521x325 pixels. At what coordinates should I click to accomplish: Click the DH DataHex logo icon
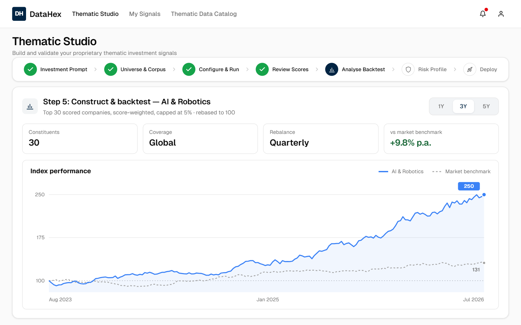[x=19, y=14]
